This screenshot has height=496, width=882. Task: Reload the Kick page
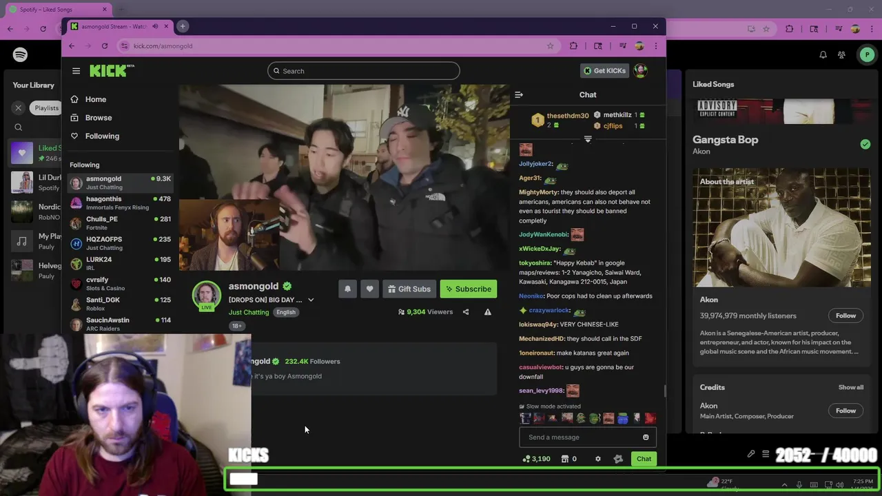coord(105,46)
